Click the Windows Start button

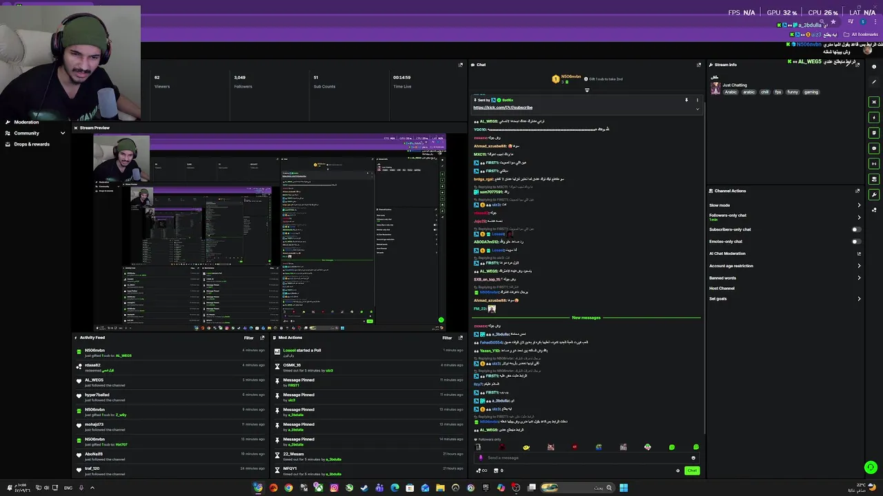(624, 488)
